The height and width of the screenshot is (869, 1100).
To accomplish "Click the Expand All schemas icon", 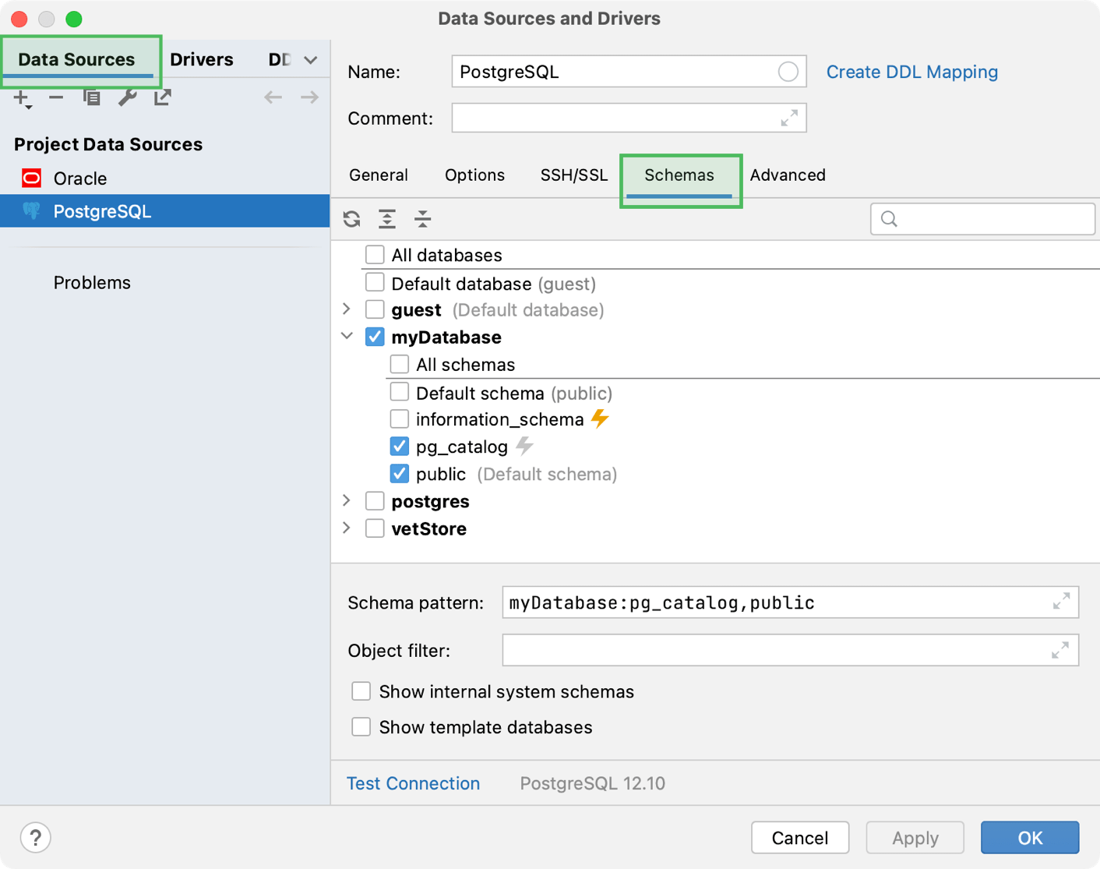I will pos(387,219).
